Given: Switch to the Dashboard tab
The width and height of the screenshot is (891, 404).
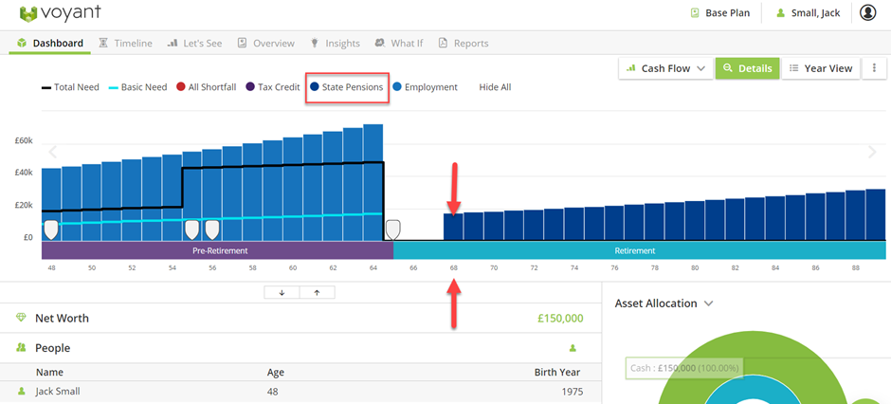Looking at the screenshot, I should pos(50,44).
